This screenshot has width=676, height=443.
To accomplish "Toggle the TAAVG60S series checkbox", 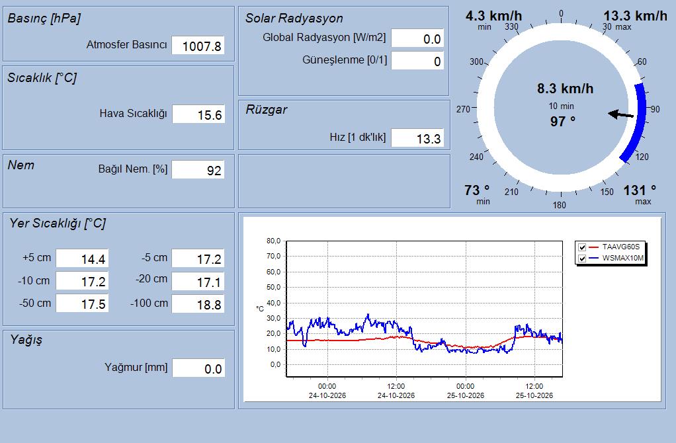I will 582,247.
